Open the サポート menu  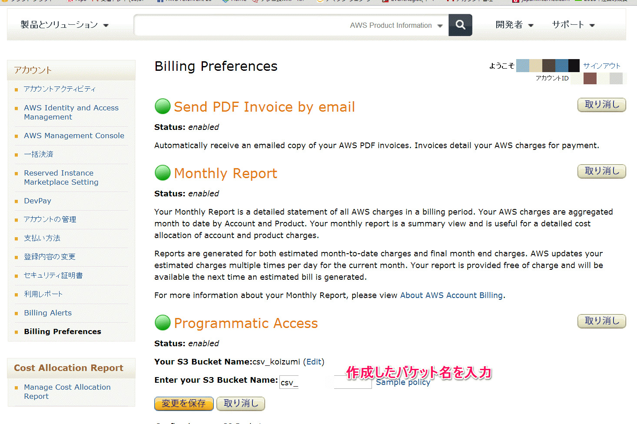click(x=573, y=25)
